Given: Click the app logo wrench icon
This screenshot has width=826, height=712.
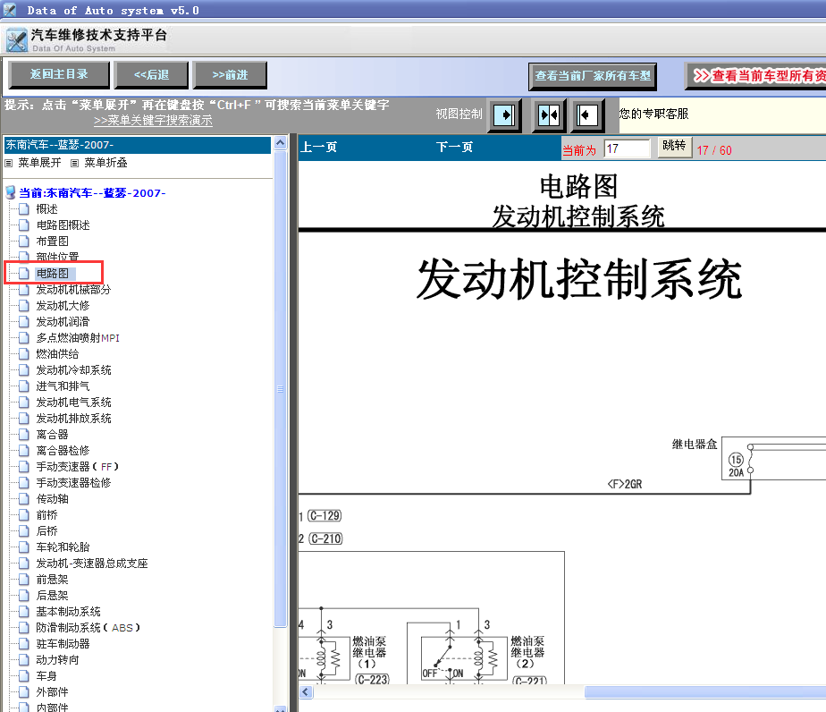Looking at the screenshot, I should tap(17, 40).
